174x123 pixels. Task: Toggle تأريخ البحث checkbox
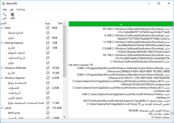48,93
